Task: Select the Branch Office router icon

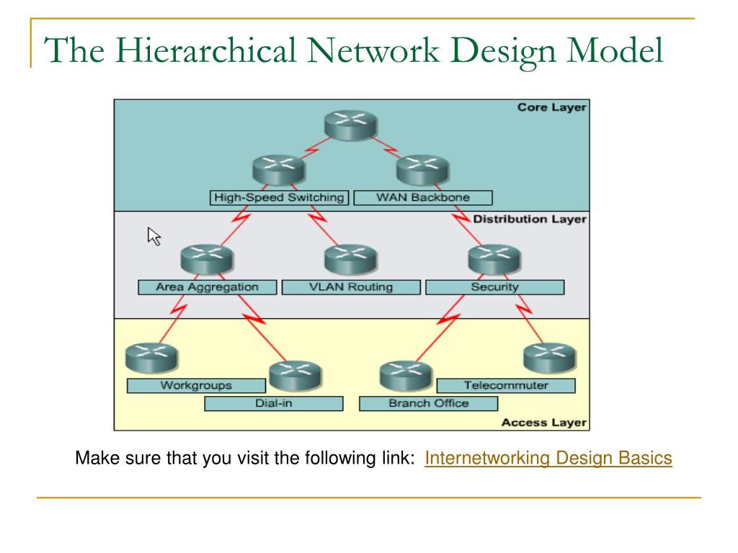Action: click(x=406, y=376)
